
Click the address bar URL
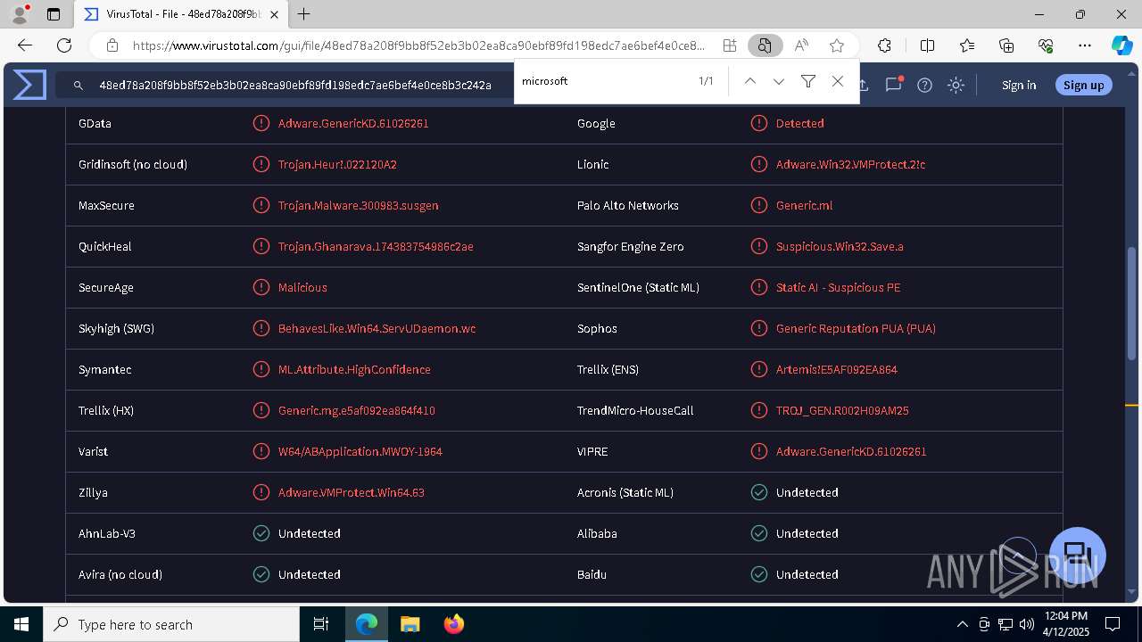tap(418, 45)
